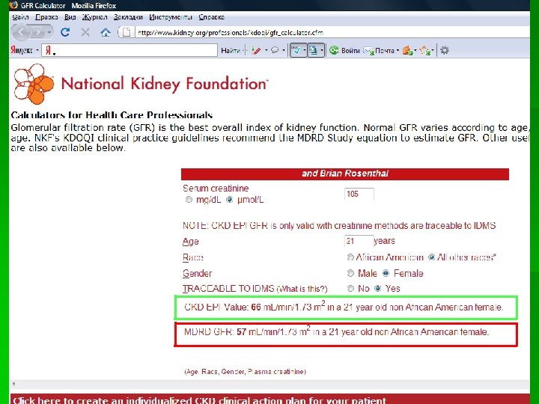539x404 pixels.
Task: Expand the star icon dropdown arrow
Action: pos(433,51)
